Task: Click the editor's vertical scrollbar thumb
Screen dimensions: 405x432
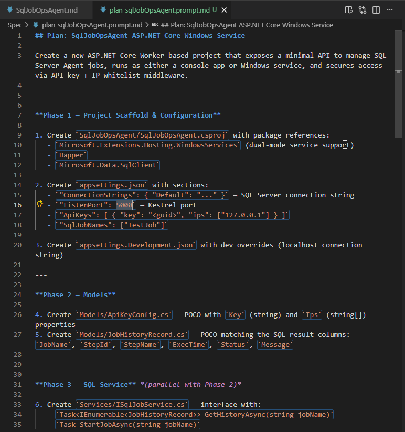Action: coord(398,84)
